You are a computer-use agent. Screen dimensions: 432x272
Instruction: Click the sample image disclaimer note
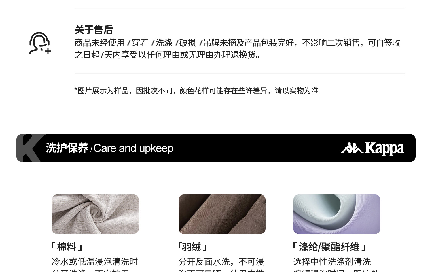(x=196, y=91)
